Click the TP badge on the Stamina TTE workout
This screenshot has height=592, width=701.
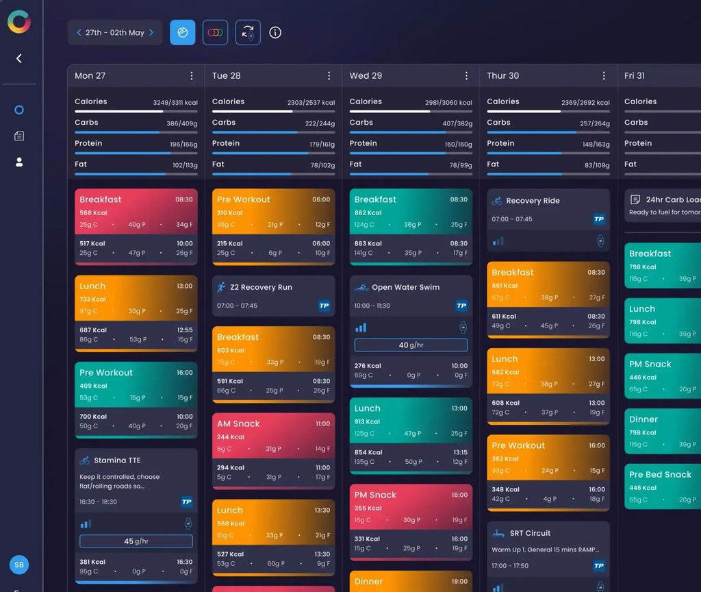[x=187, y=501]
